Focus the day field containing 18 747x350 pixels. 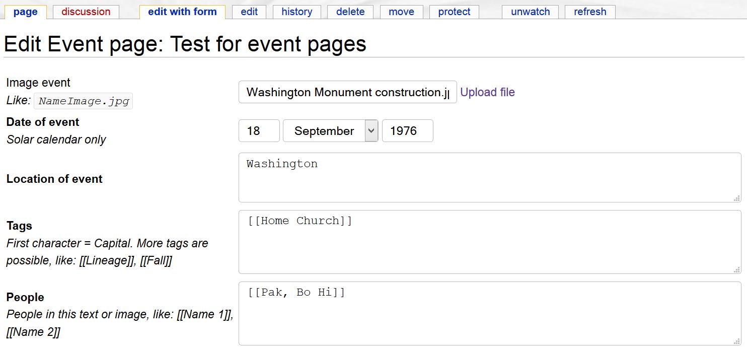point(259,131)
